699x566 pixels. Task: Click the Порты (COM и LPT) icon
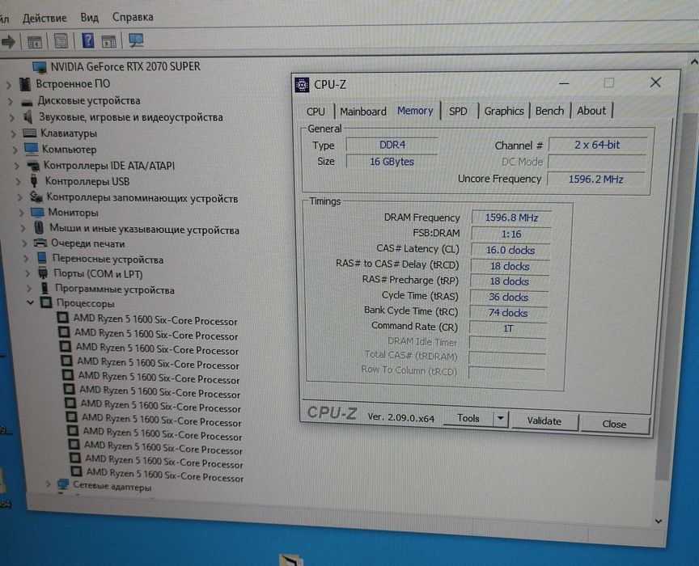tap(43, 272)
